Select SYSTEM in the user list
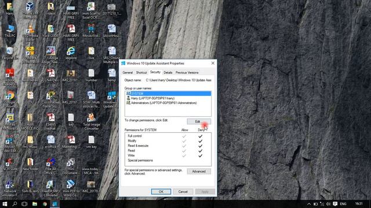Screen dimensions: 371x208 click(x=168, y=94)
